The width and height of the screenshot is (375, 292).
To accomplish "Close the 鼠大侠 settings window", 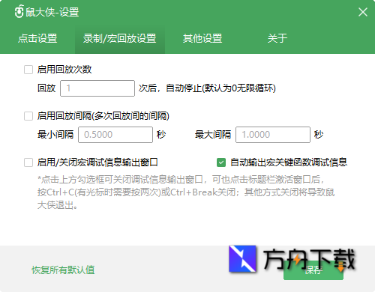I will 362,12.
